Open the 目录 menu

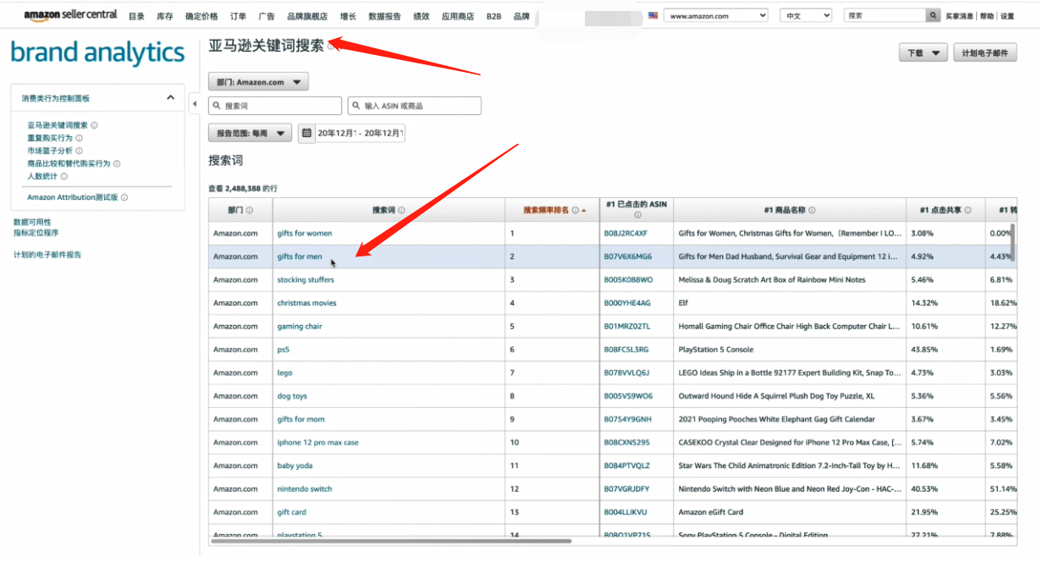coord(136,16)
